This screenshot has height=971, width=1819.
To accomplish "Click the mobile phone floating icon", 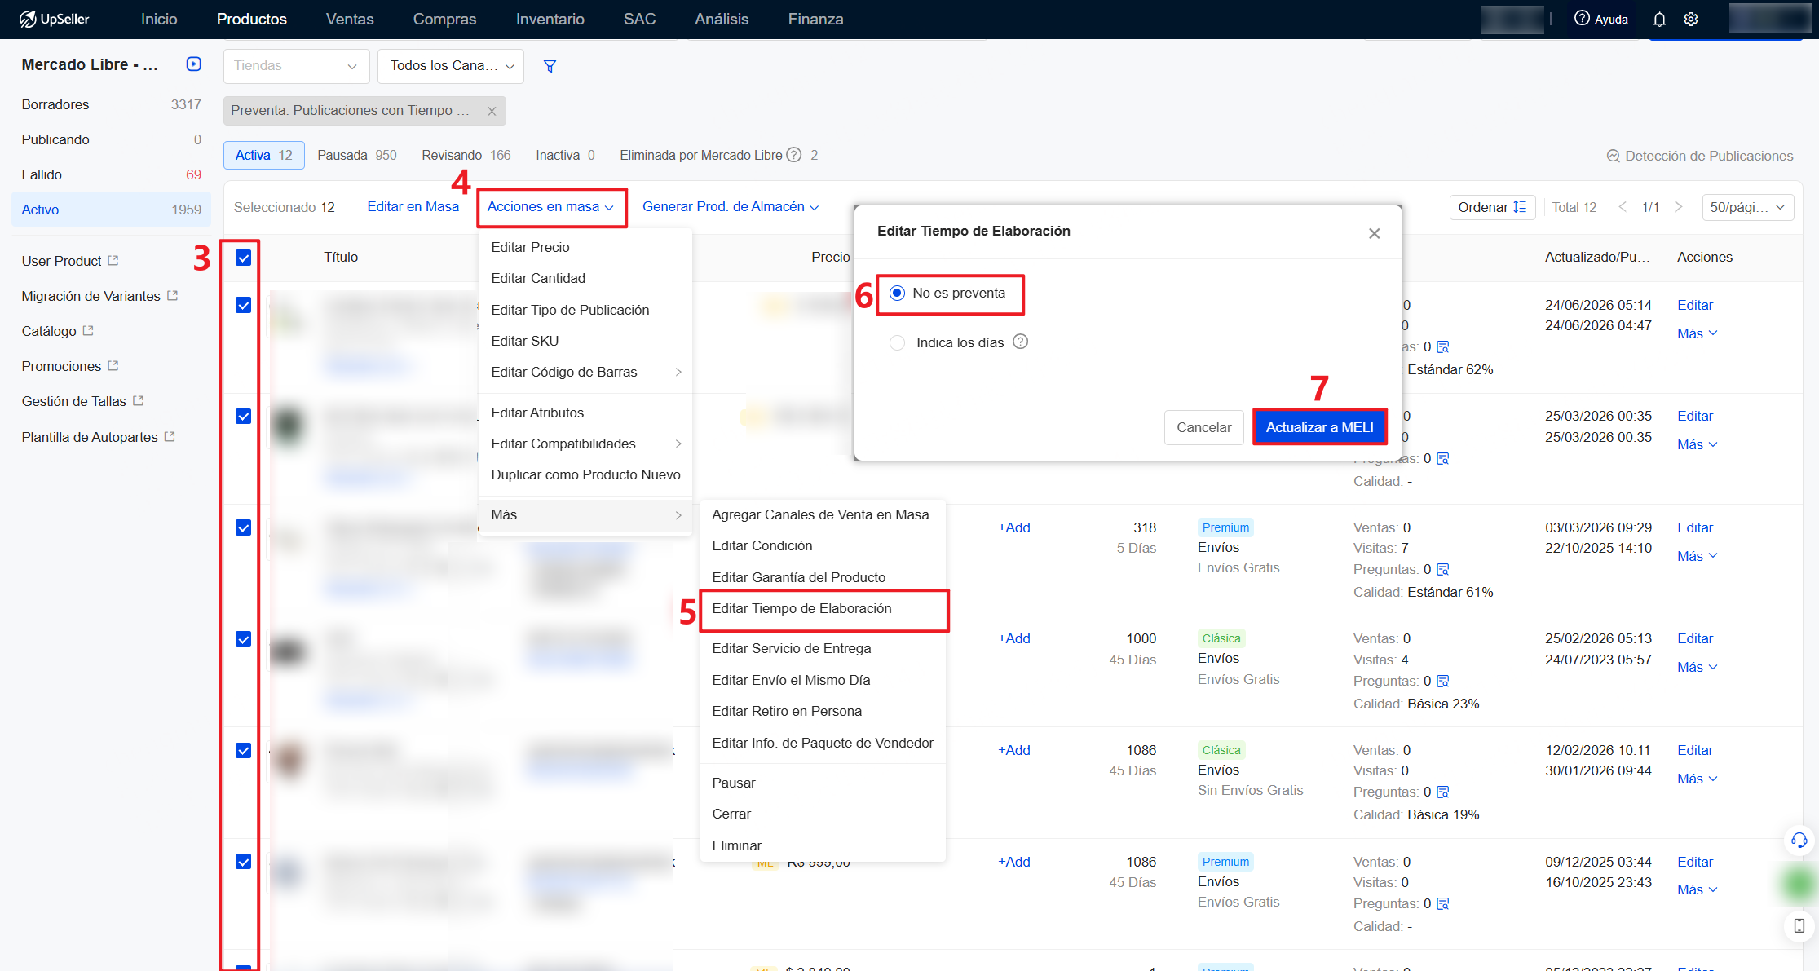I will pyautogui.click(x=1799, y=926).
